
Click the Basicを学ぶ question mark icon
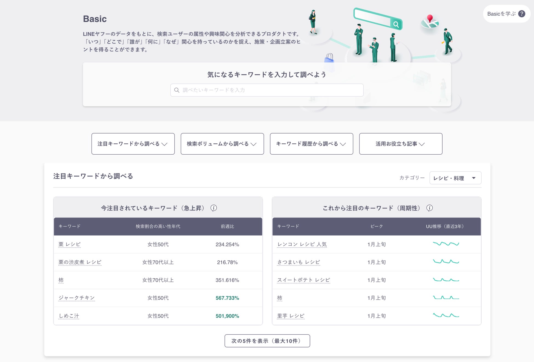(x=522, y=14)
